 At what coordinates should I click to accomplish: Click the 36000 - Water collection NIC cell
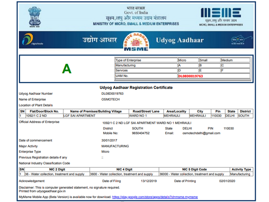pos(194,174)
